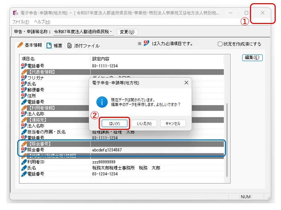Open the ファイル(F) menu
The width and height of the screenshot is (281, 210).
coord(21,22)
